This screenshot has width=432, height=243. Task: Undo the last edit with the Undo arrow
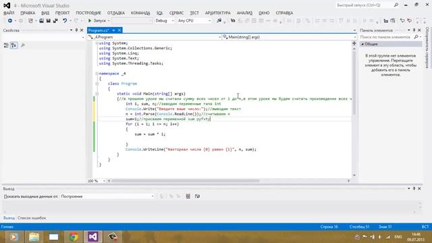(65, 21)
